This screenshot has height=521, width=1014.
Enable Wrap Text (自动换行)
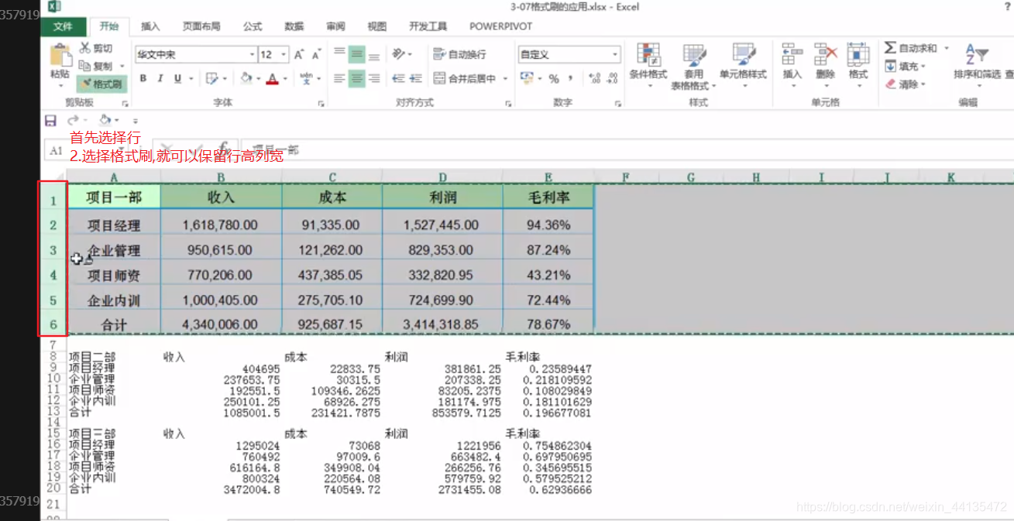(x=459, y=54)
